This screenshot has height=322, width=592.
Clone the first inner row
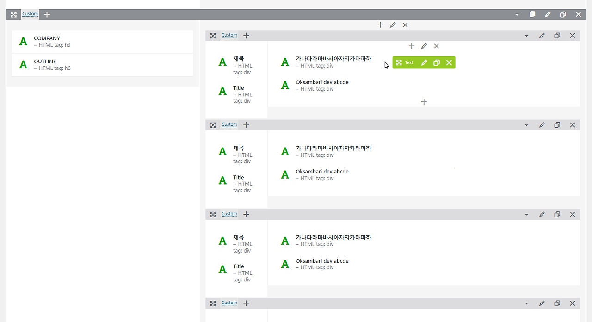(557, 36)
